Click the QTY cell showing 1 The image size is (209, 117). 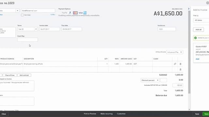103,64
